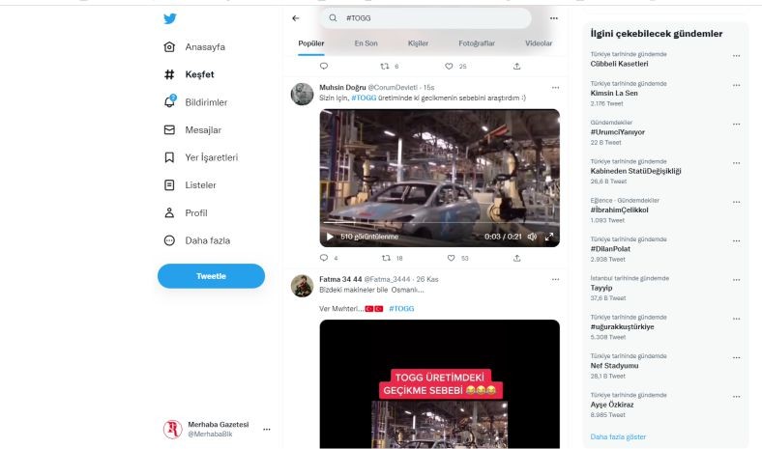The height and width of the screenshot is (449, 762).
Task: Retweet Muhsin Doğru tweet showing 18
Action: [x=387, y=258]
